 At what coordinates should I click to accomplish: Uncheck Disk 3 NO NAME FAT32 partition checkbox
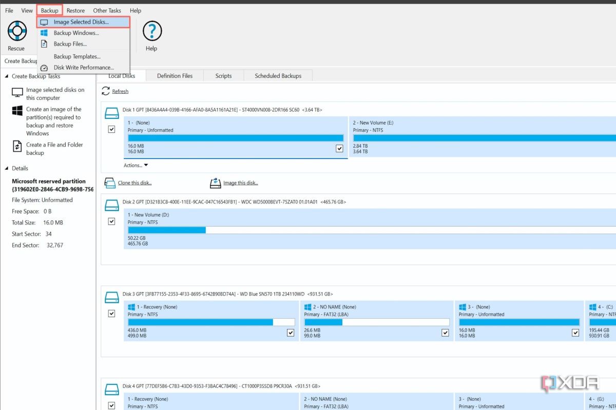pos(445,333)
